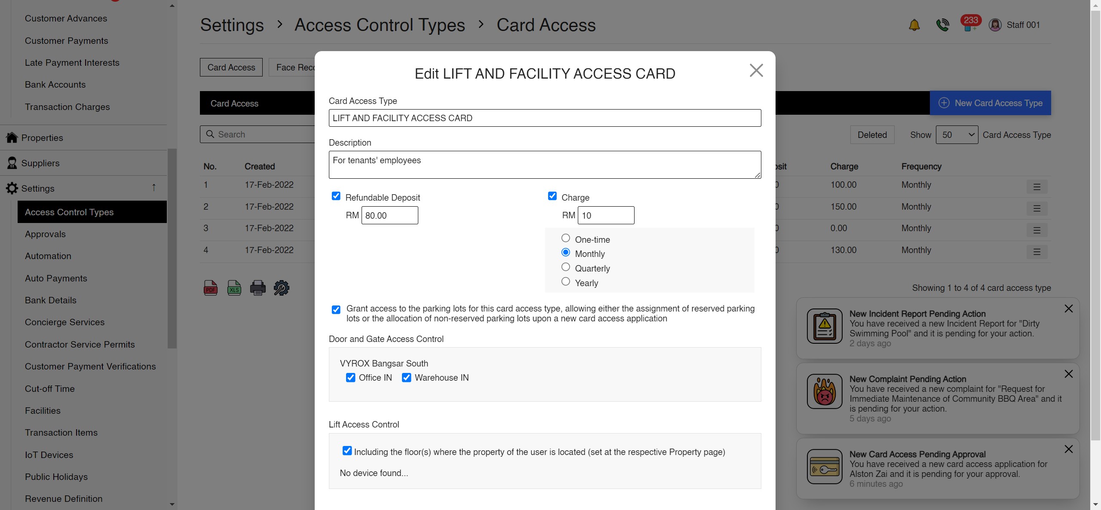The image size is (1101, 510).
Task: Click the Deleted button
Action: point(872,135)
